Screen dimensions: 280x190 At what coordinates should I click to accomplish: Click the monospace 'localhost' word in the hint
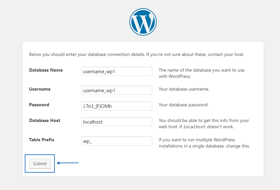[x=194, y=127]
